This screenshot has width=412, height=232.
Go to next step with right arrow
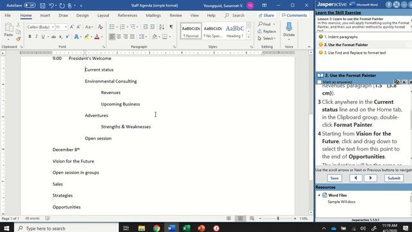[371, 178]
